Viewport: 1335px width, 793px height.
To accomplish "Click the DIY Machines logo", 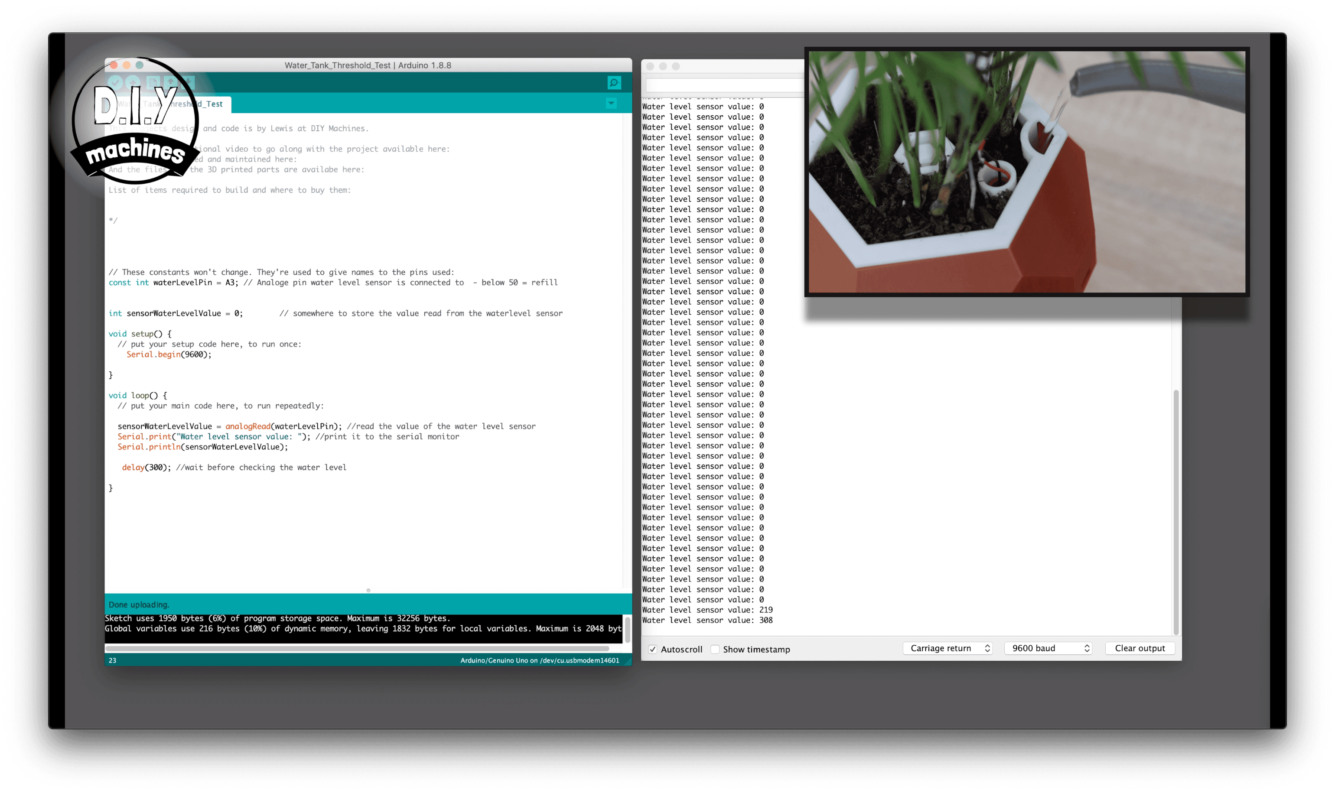I will [135, 120].
